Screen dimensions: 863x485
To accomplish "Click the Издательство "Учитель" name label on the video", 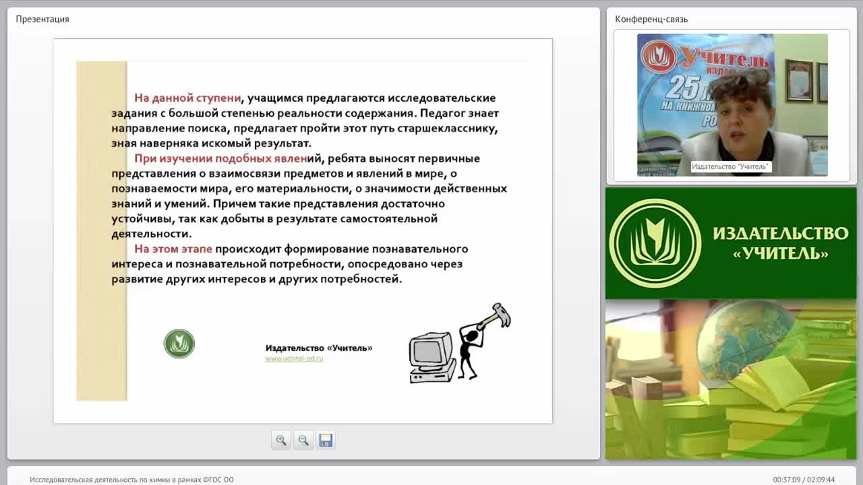I will (731, 166).
